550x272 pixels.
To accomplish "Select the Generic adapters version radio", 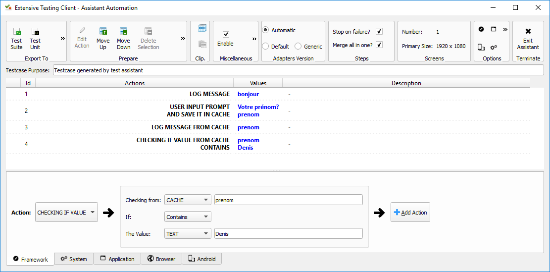I will tap(298, 47).
